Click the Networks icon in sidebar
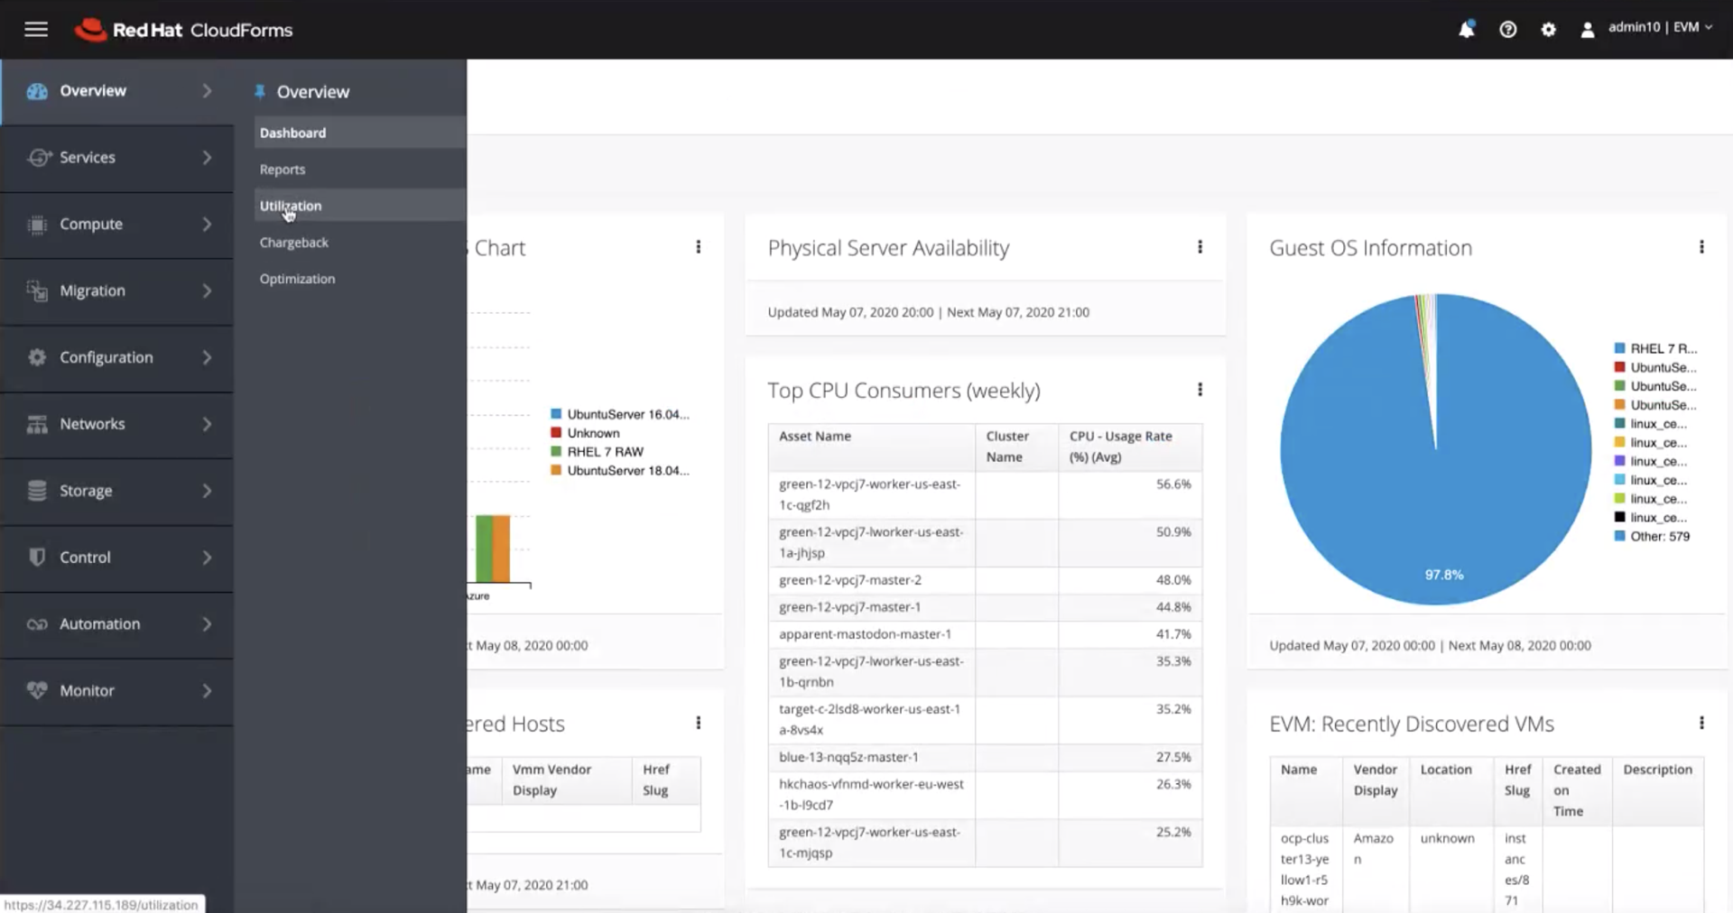Viewport: 1733px width, 913px height. pos(37,424)
